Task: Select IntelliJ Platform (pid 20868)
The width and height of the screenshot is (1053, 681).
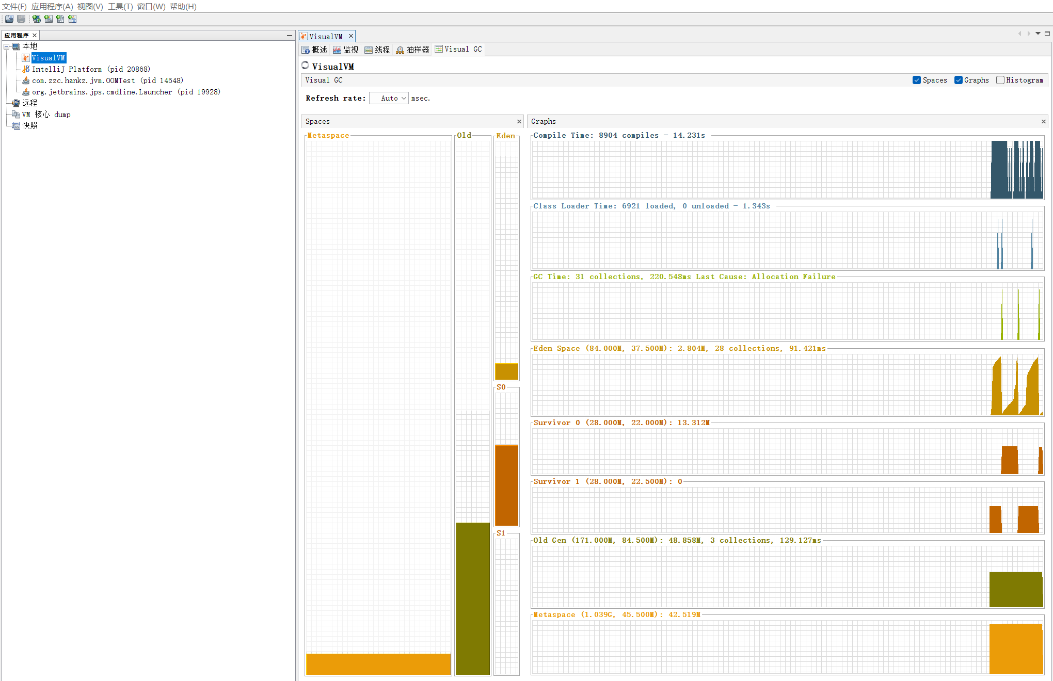Action: pos(91,69)
